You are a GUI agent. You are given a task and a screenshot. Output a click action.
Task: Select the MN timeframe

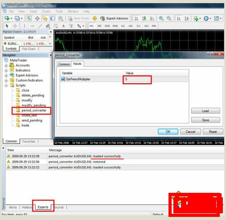click(x=154, y=26)
